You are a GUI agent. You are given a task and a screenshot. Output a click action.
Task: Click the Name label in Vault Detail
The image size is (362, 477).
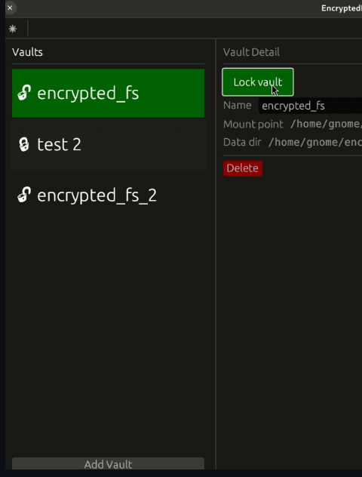click(x=238, y=105)
